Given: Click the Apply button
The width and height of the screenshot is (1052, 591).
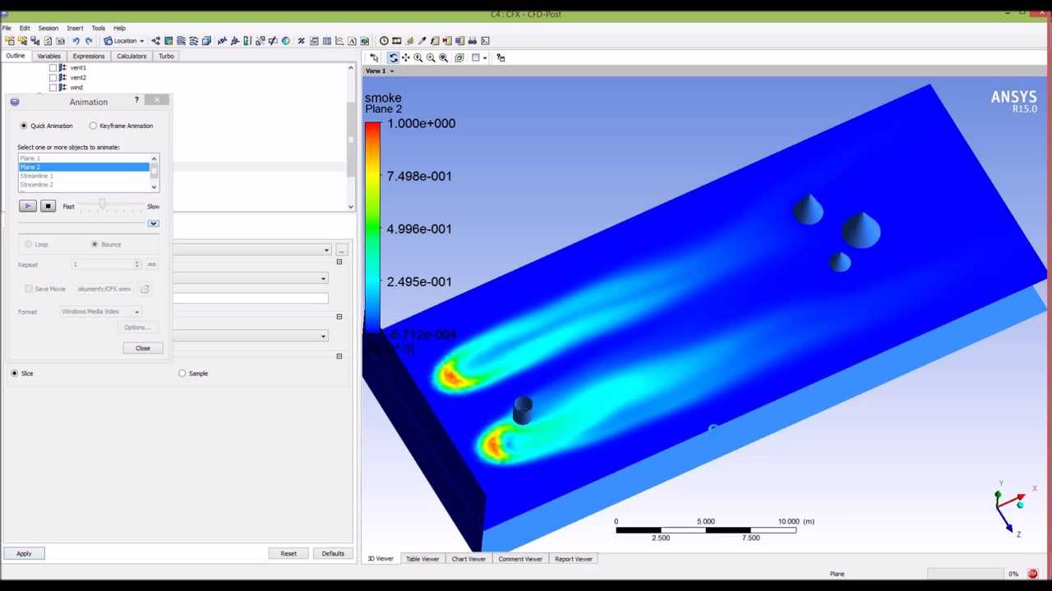Looking at the screenshot, I should point(24,553).
